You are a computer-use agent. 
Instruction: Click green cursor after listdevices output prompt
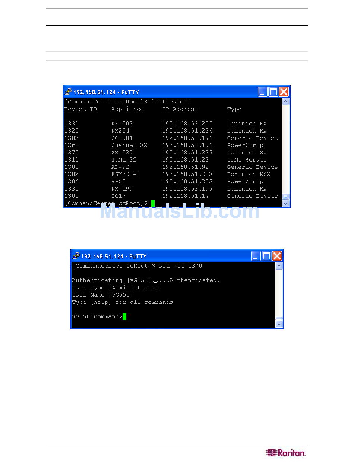(153, 203)
